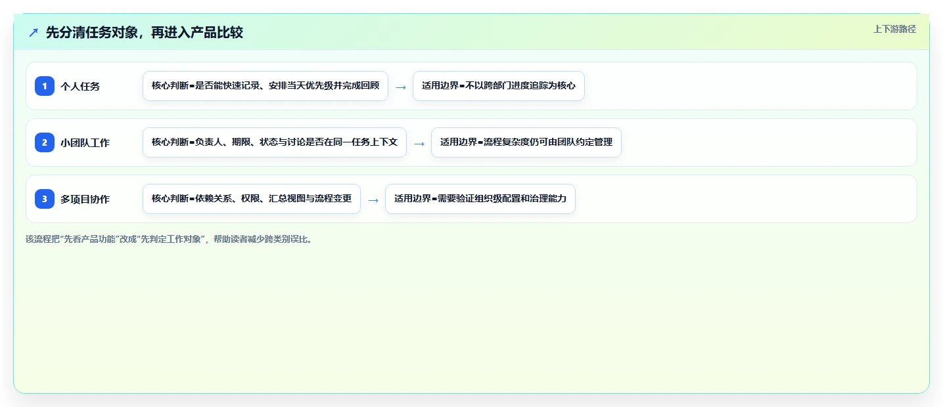Click the box 适用边界=不以跨部门进度追踪为核心
Screen dimensions: 943x407
coord(499,86)
